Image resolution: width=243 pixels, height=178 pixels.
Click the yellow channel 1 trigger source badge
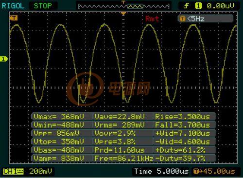click(x=198, y=6)
